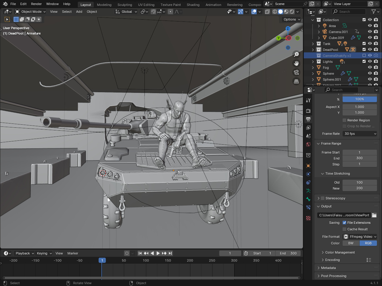The image size is (382, 286).
Task: Browse output path folder icon
Action: 374,215
